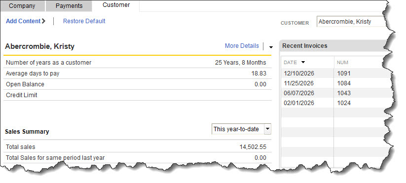Switch to the Company tab
Viewport: 406px width, 183px height.
coord(22,6)
